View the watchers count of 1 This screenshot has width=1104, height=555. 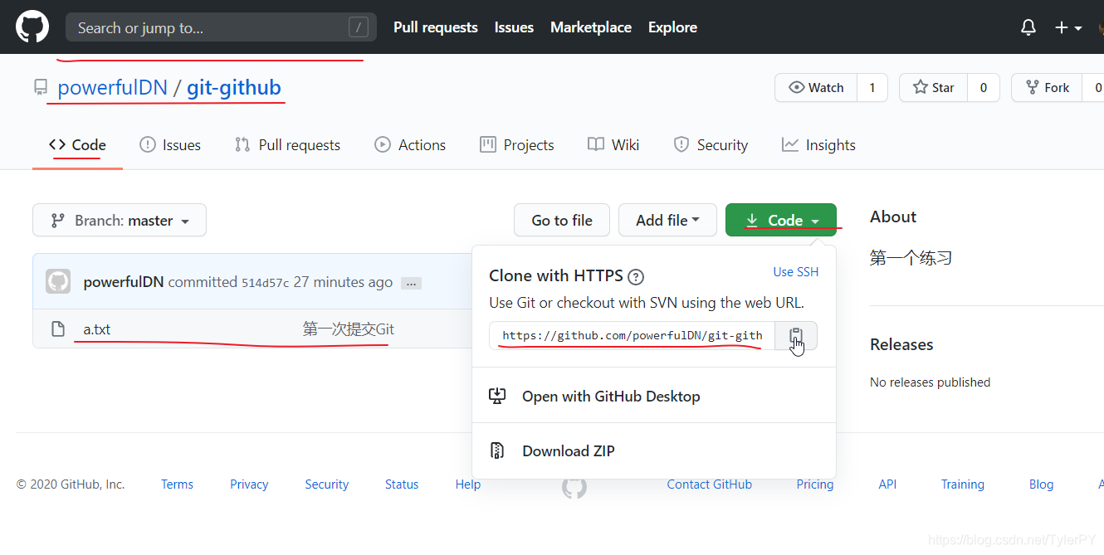872,87
